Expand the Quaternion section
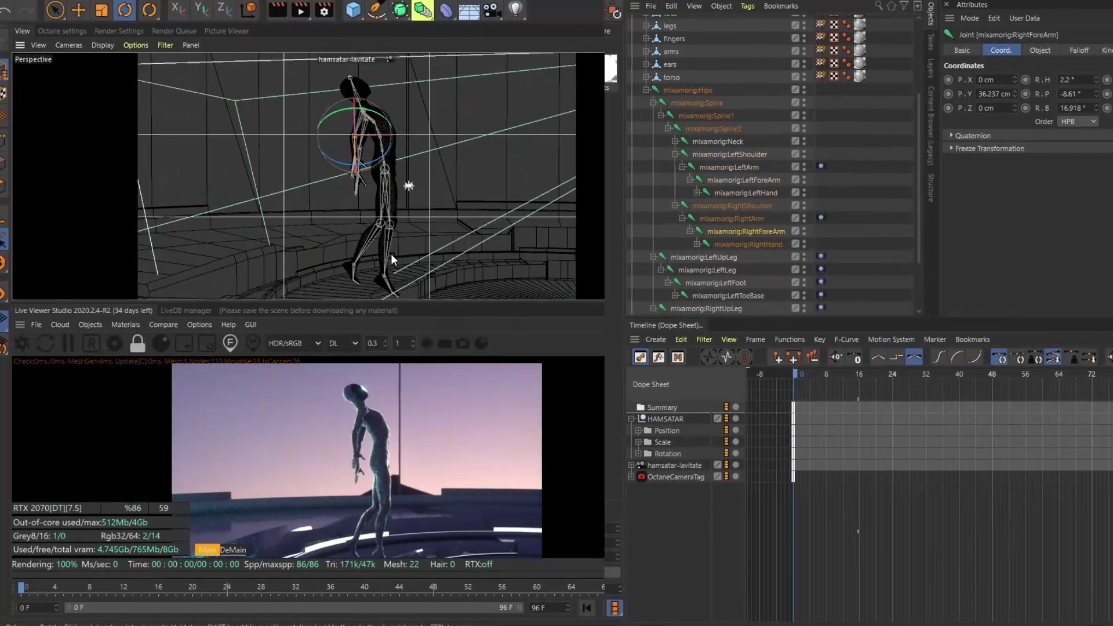Viewport: 1113px width, 626px height. pos(972,136)
